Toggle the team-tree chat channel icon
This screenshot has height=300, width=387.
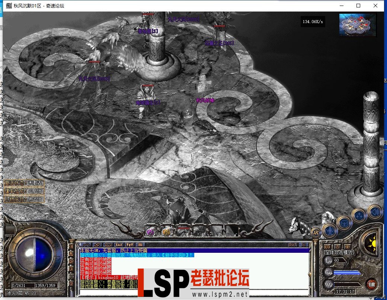pos(71,254)
